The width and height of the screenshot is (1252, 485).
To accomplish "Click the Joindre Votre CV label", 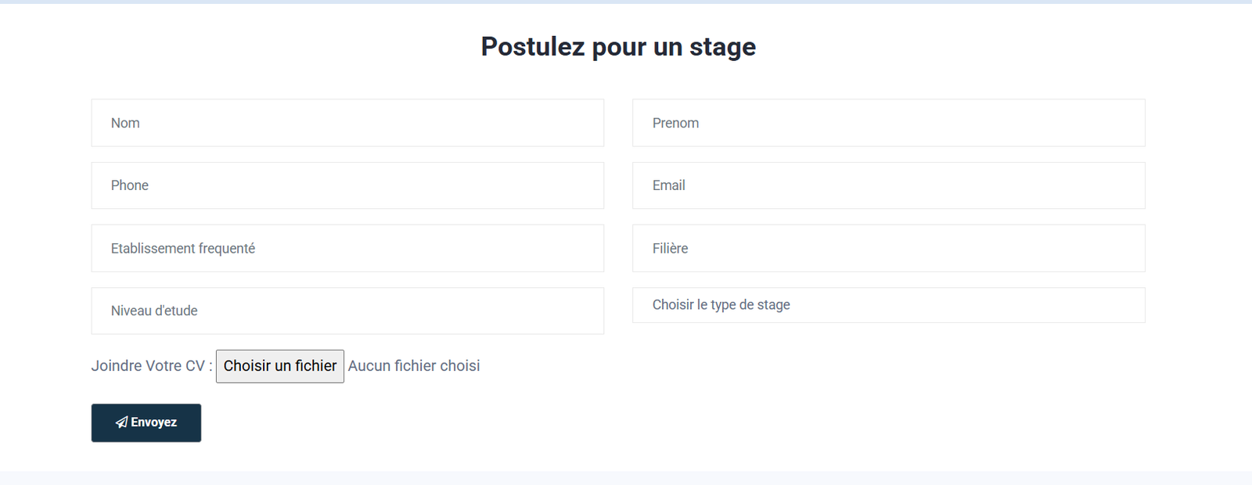I will click(x=149, y=365).
